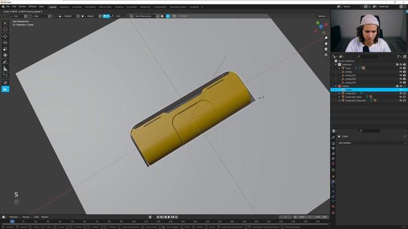Collapse the Collection tree in outliner

coord(336,64)
